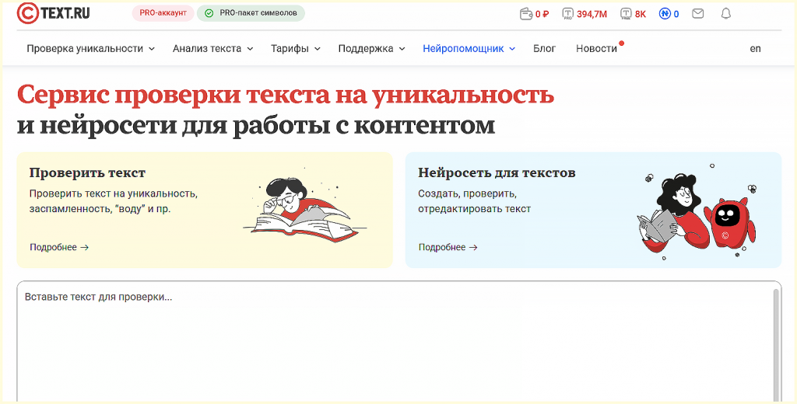797x404 pixels.
Task: Click the neuro-coins 0 value
Action: click(x=676, y=14)
